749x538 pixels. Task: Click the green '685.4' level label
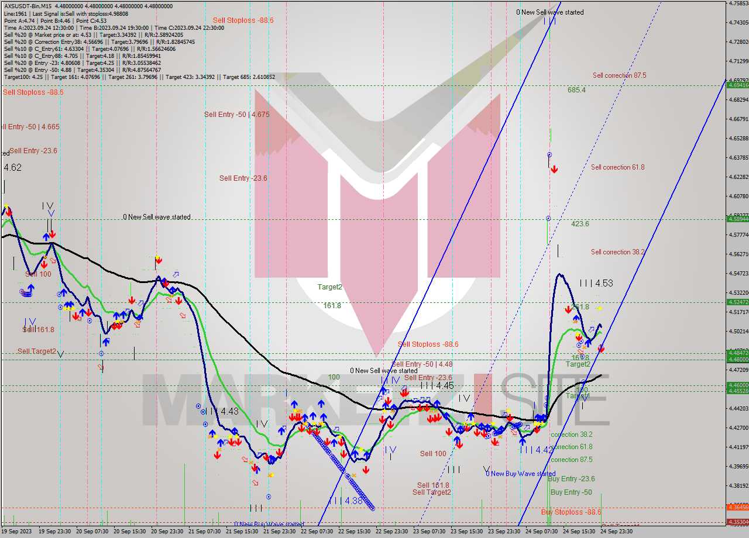pyautogui.click(x=576, y=90)
